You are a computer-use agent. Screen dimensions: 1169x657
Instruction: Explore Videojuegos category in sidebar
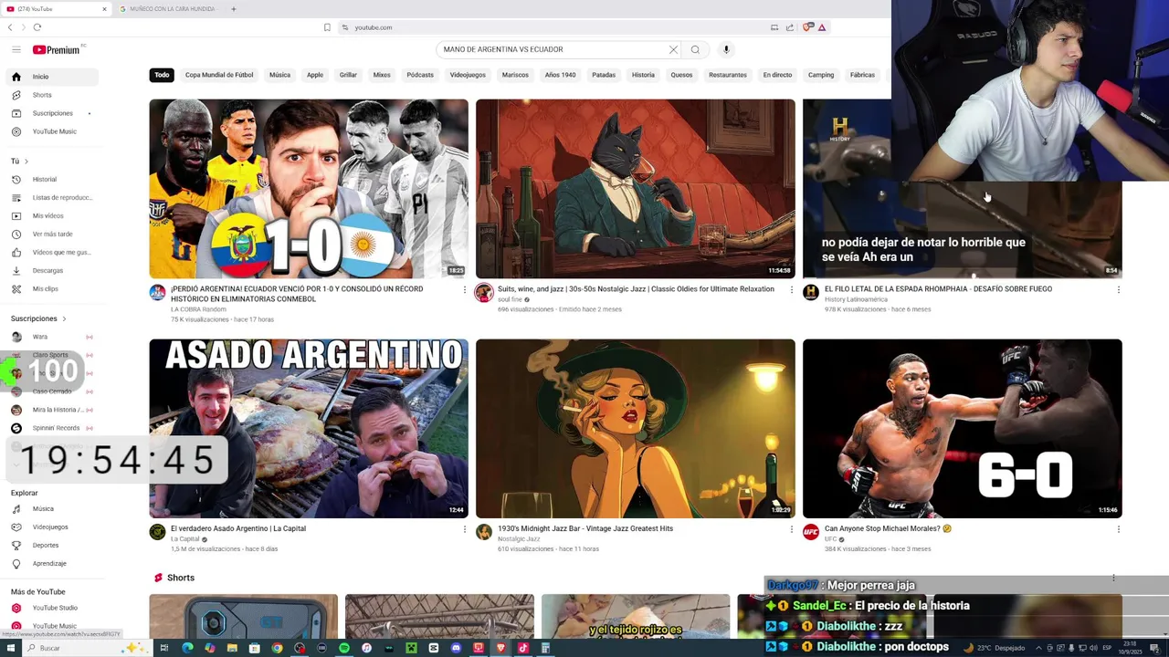52,527
